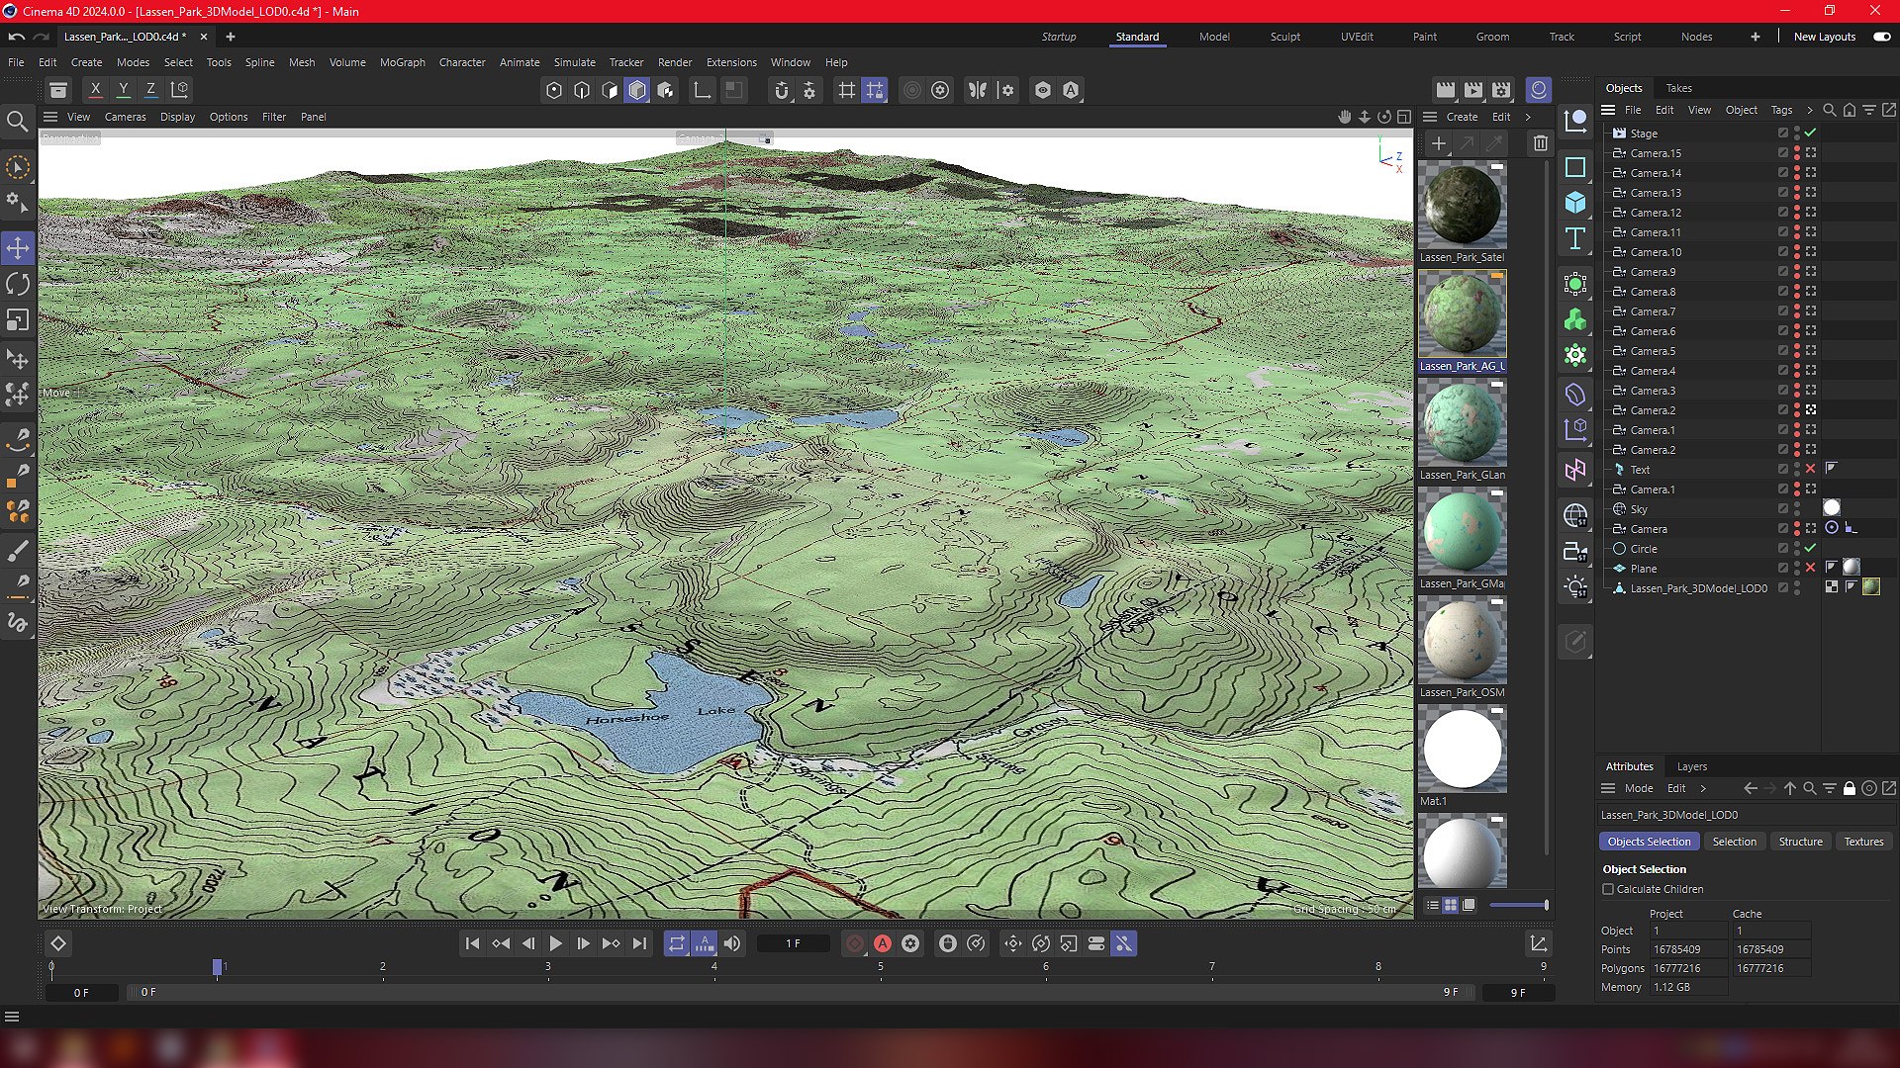Play the animation forward
Image resolution: width=1900 pixels, height=1068 pixels.
[x=555, y=943]
